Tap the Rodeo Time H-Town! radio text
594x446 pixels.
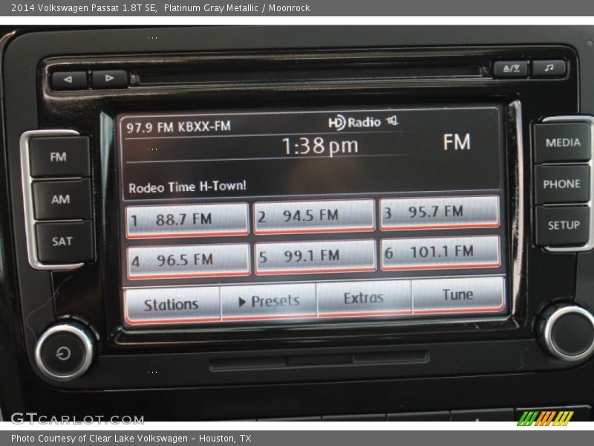point(188,187)
